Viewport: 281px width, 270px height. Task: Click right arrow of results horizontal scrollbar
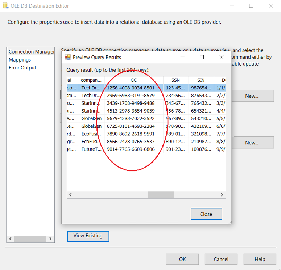click(x=222, y=195)
